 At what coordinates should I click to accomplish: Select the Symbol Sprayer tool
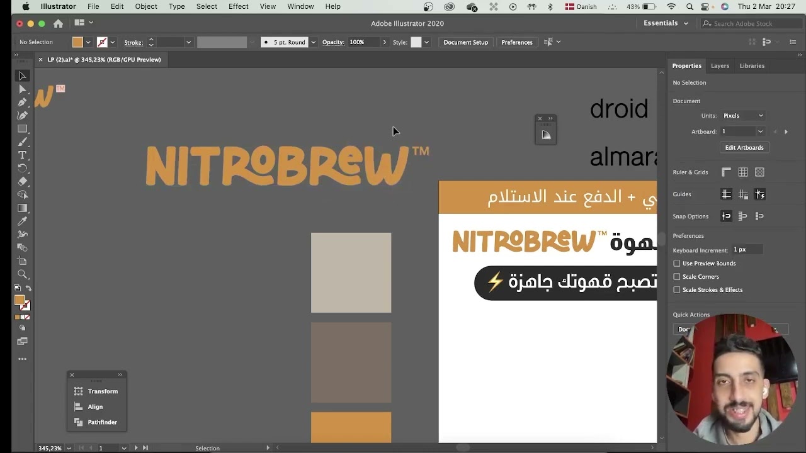22,235
